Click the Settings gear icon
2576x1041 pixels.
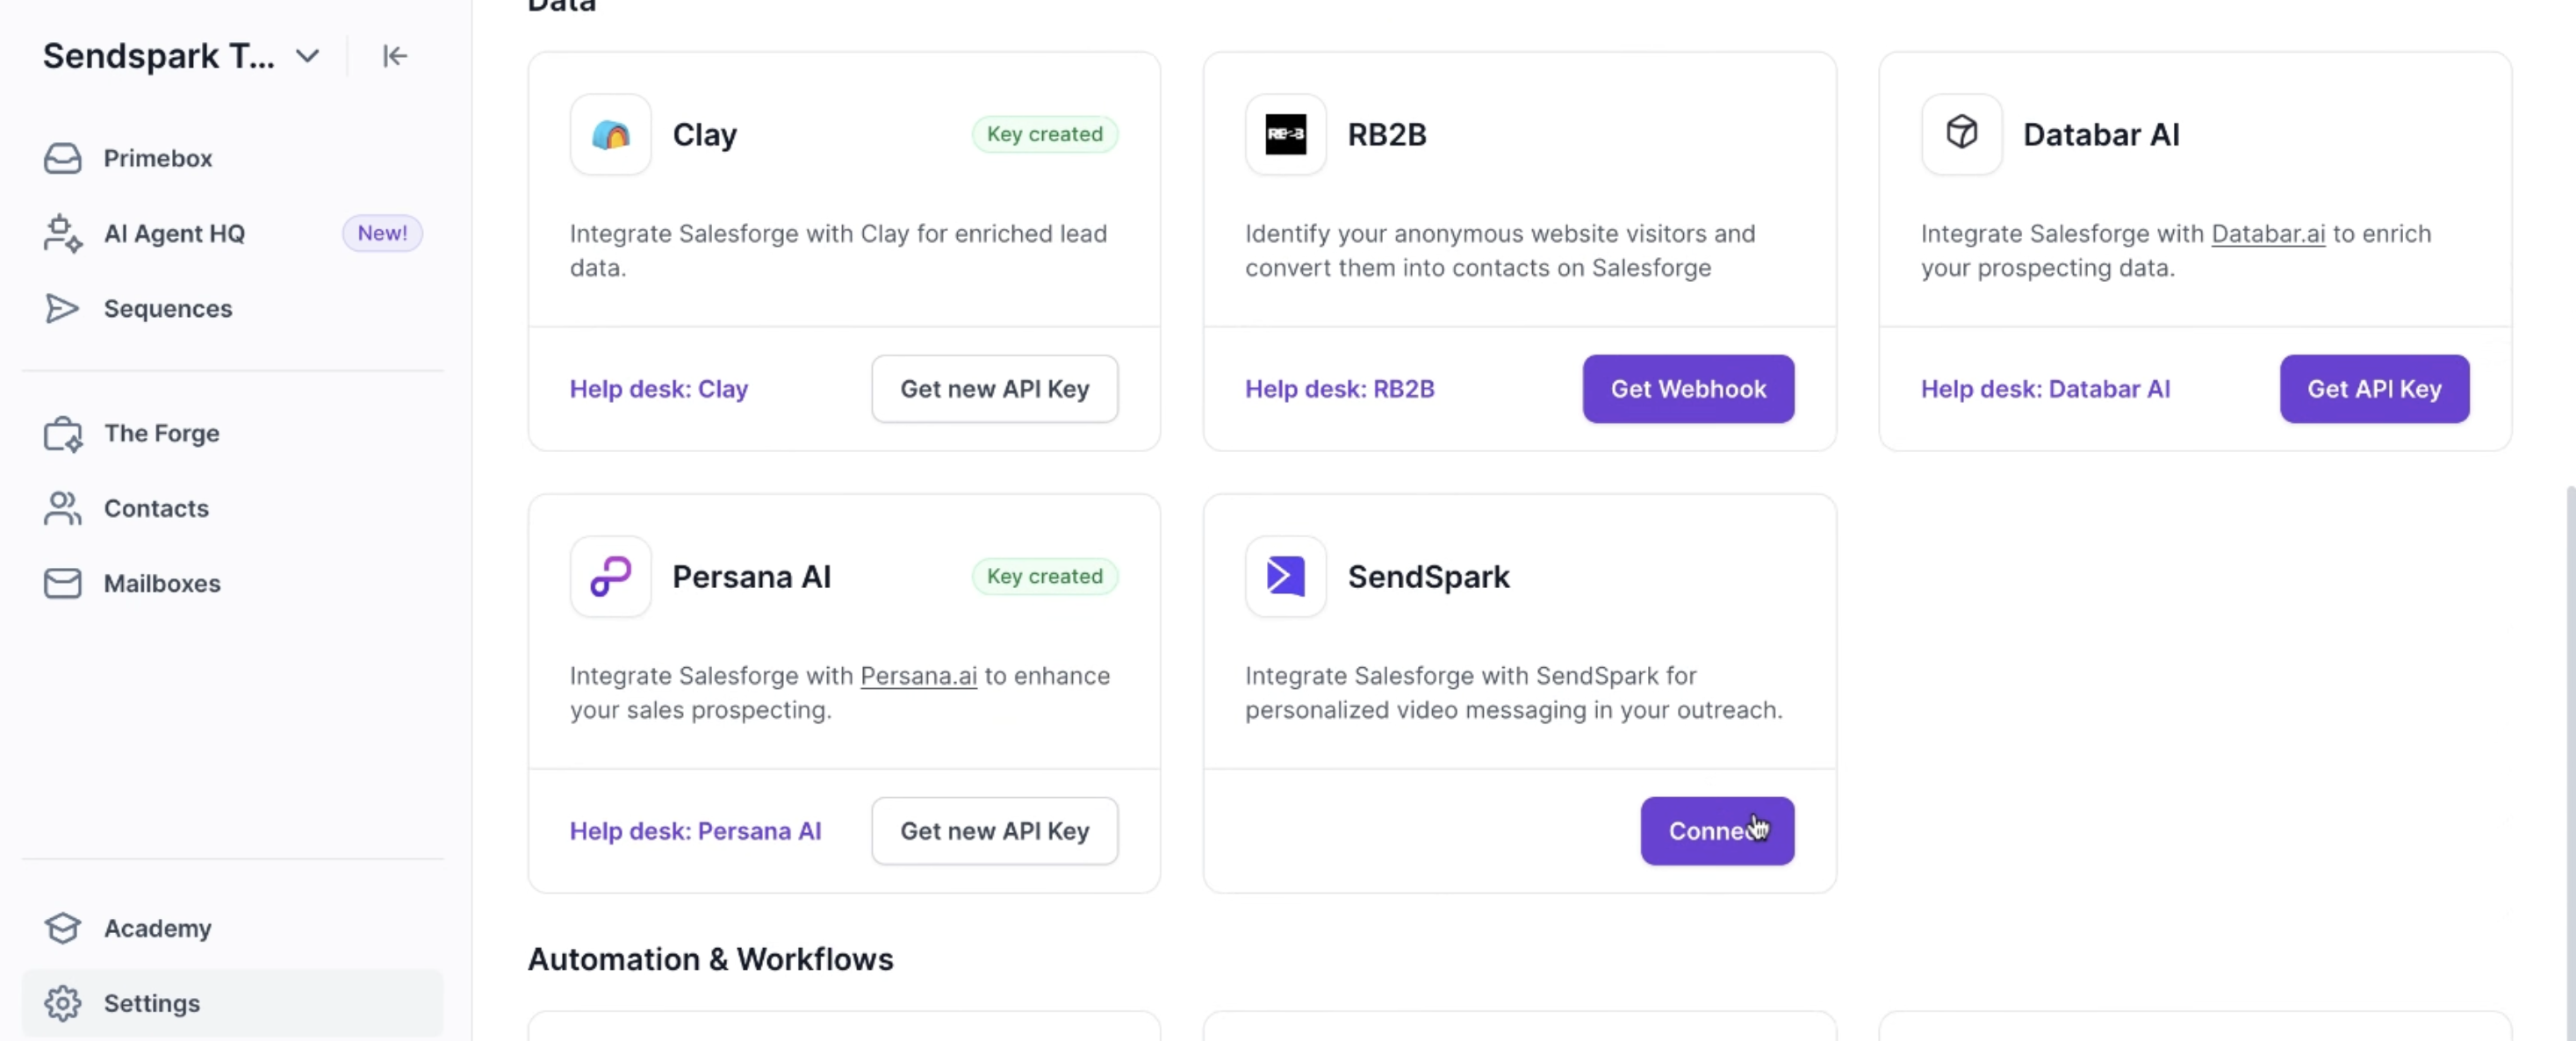coord(62,1003)
